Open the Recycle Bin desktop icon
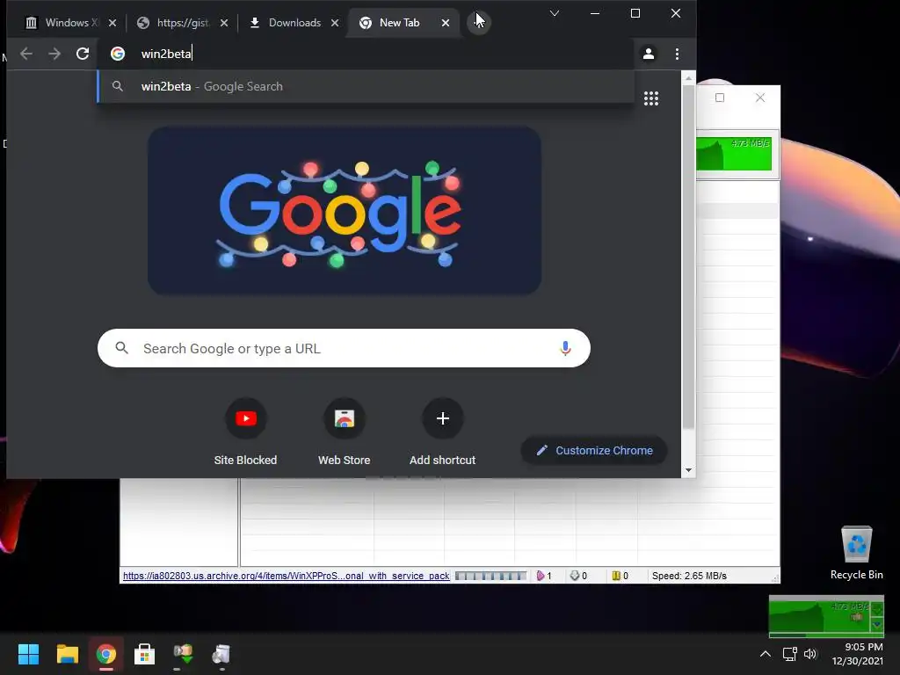 coord(856,553)
